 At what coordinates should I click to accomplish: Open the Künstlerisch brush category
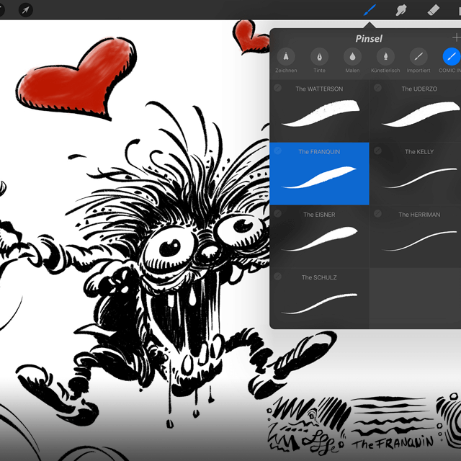point(385,61)
